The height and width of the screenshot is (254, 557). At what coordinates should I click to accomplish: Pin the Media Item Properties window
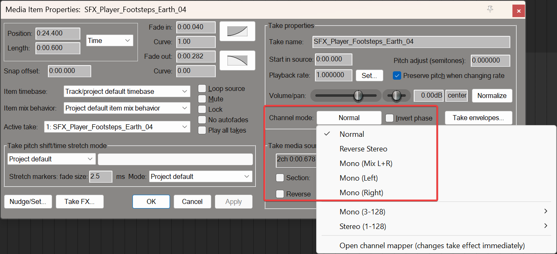(x=490, y=9)
